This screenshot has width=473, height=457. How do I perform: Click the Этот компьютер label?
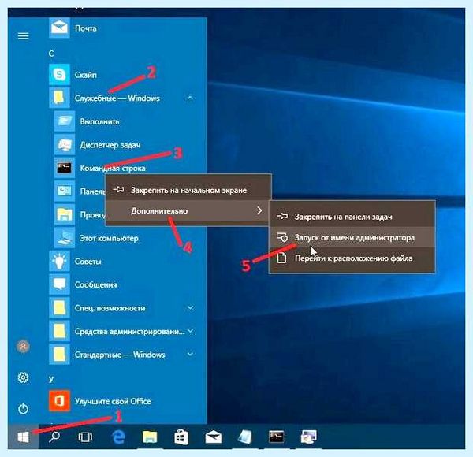(x=109, y=238)
